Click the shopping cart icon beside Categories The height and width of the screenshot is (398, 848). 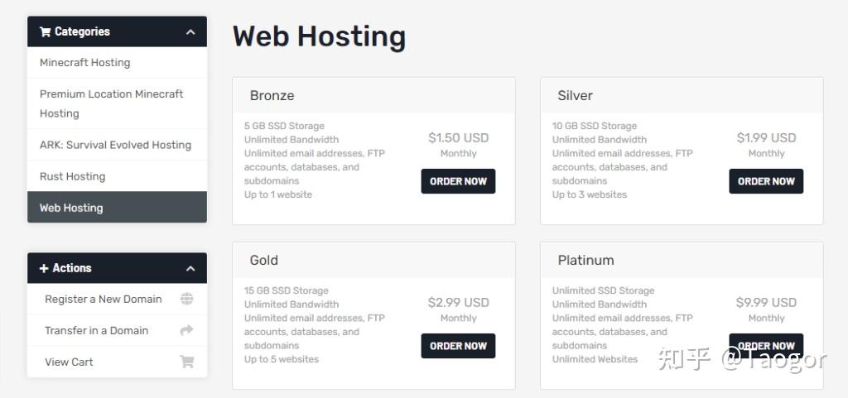pos(45,31)
